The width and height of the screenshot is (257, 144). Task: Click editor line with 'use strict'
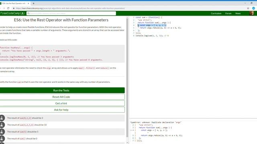click(x=145, y=20)
